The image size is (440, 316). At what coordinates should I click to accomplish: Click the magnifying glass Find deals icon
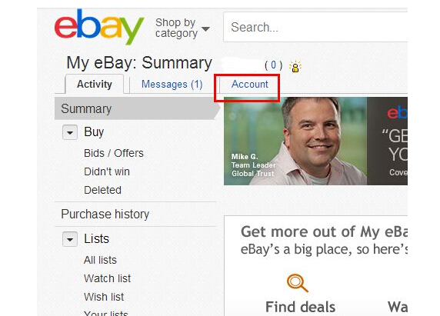pos(297,283)
